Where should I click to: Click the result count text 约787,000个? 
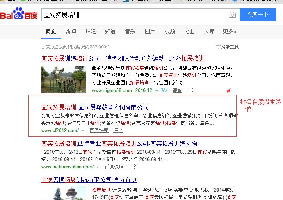98,47
